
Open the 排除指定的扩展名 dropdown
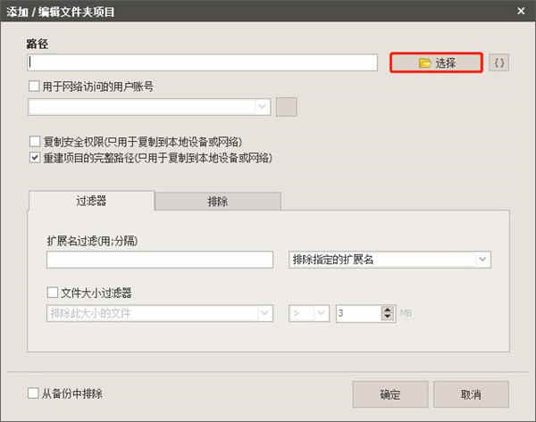(x=390, y=260)
